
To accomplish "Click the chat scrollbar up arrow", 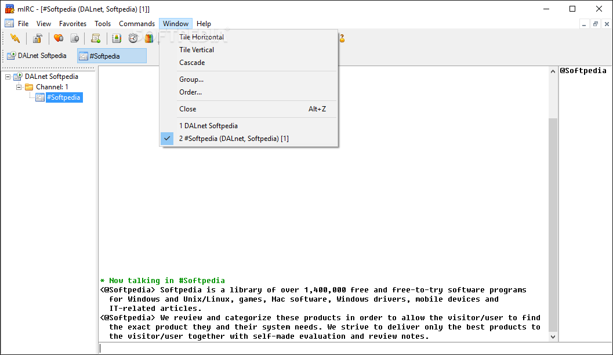I will 553,71.
